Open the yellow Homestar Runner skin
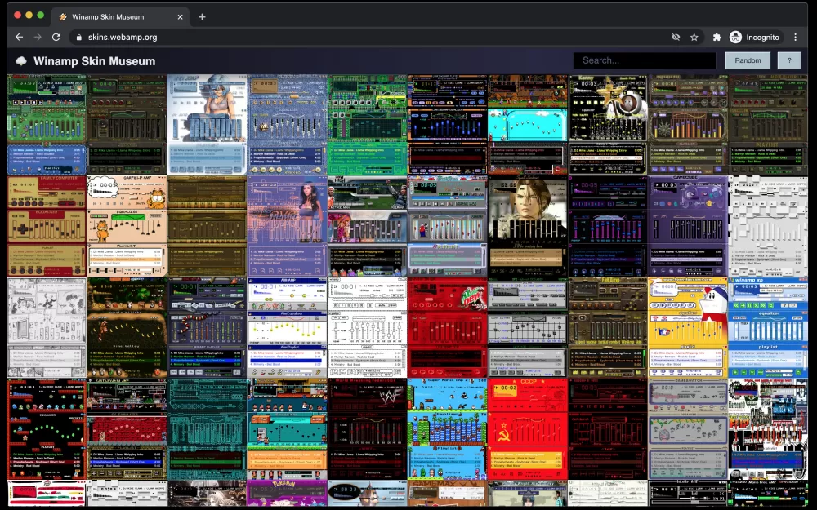This screenshot has height=510, width=817. click(688, 327)
